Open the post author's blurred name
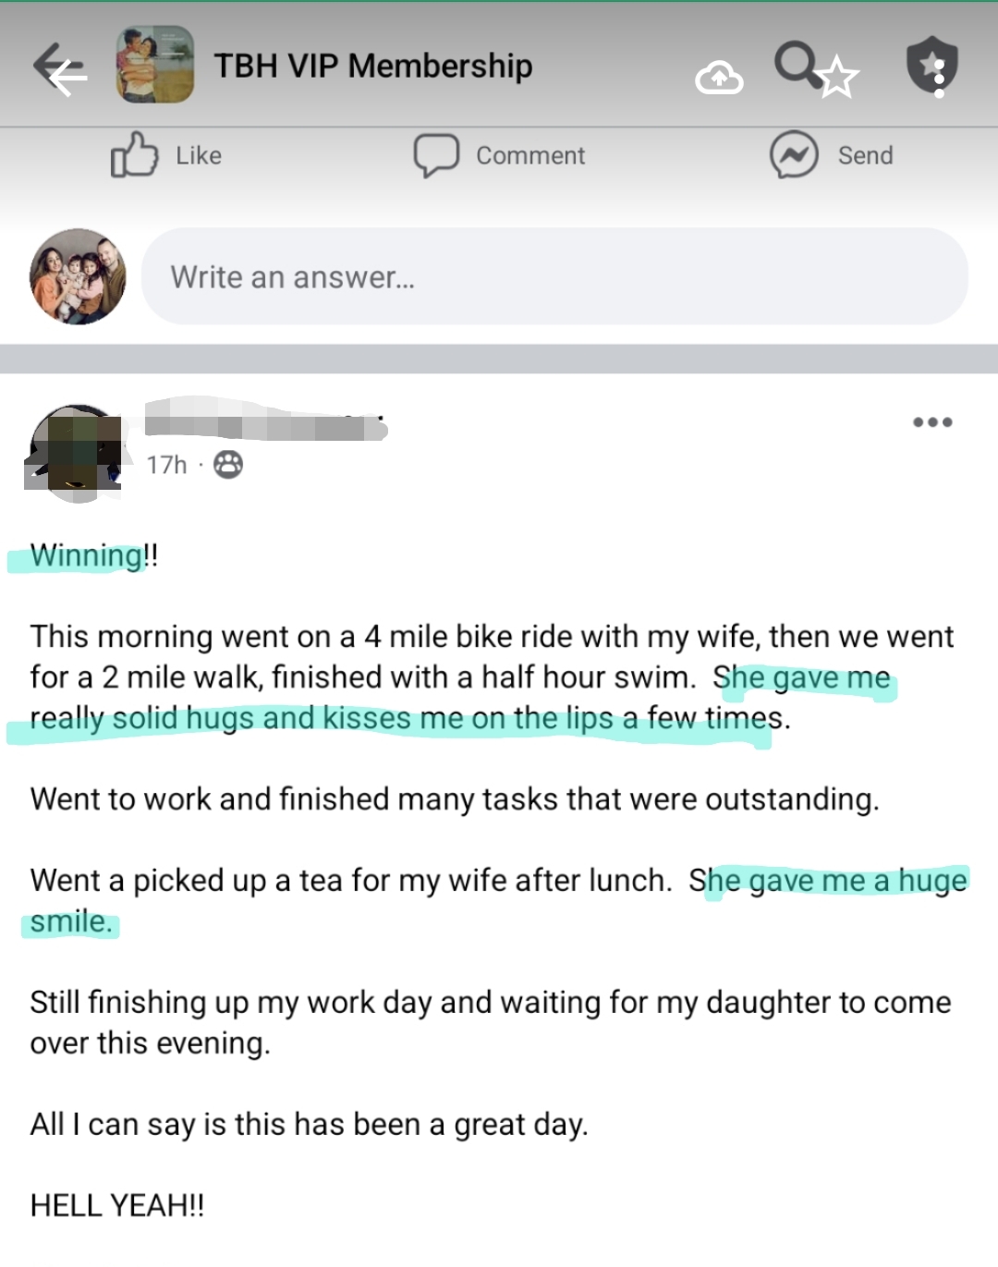The width and height of the screenshot is (998, 1267). 265,424
